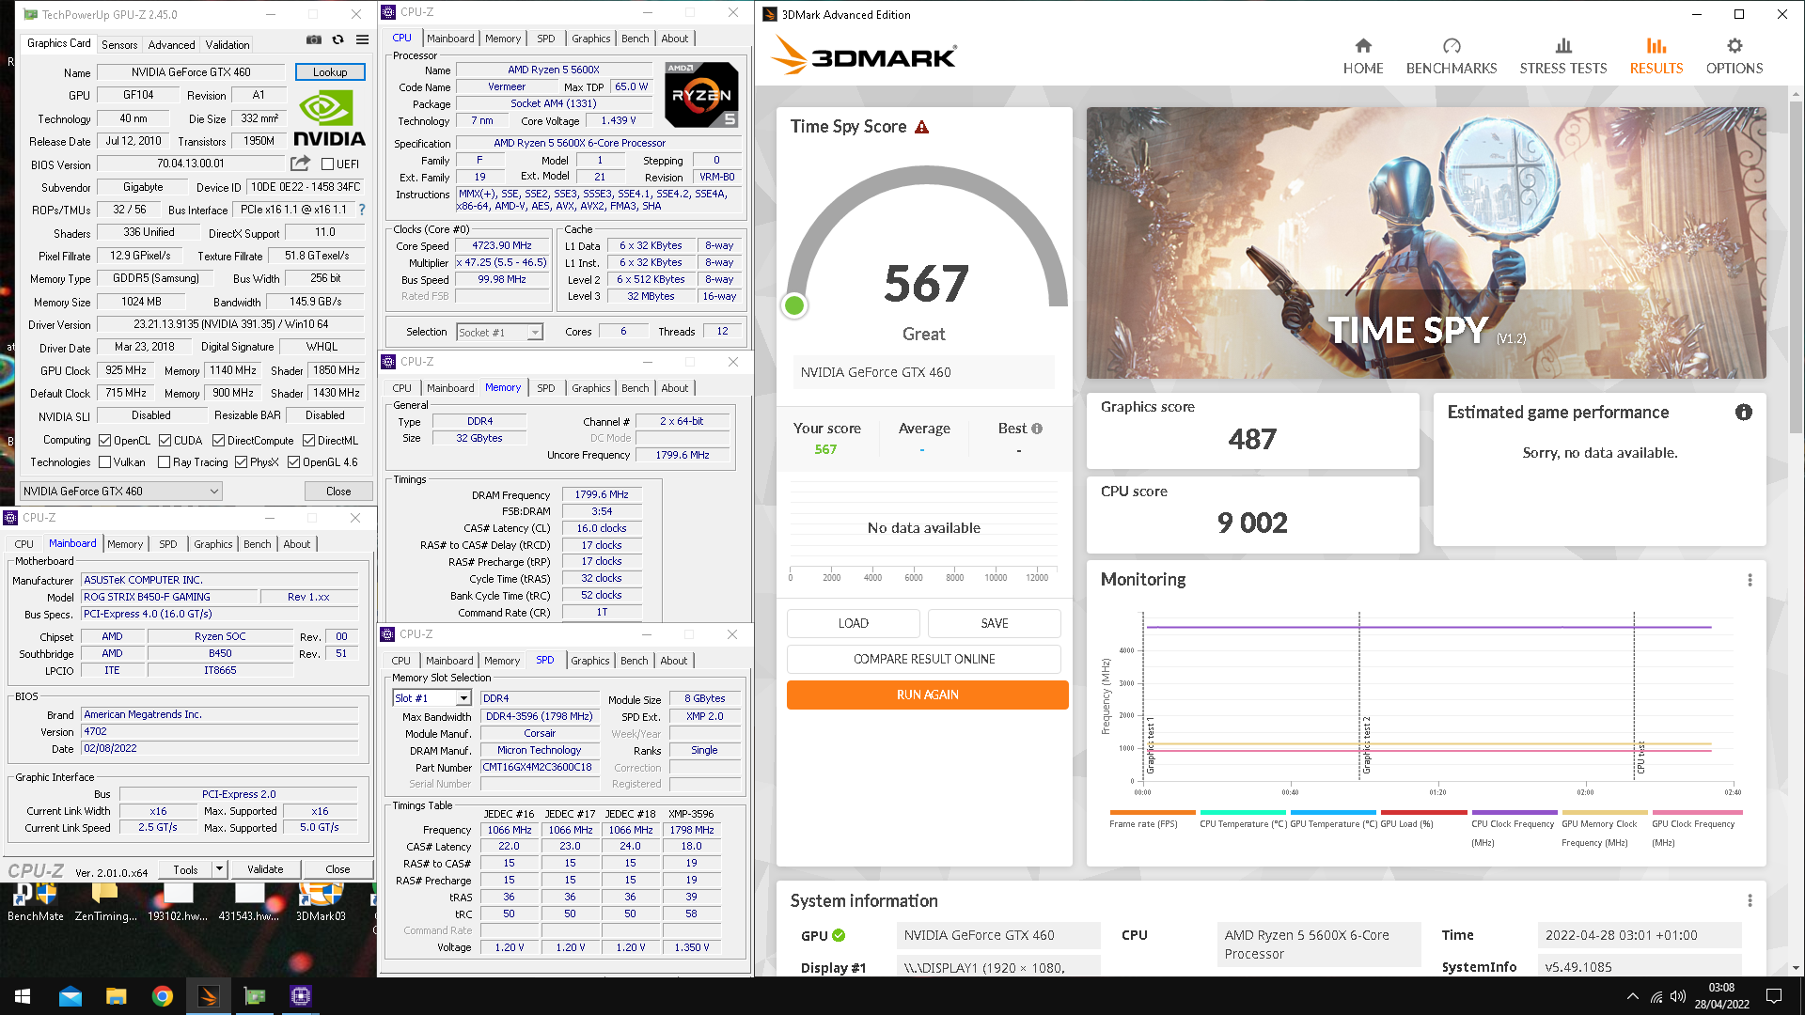Click the Time Spy banner thumbnail

tap(1426, 242)
